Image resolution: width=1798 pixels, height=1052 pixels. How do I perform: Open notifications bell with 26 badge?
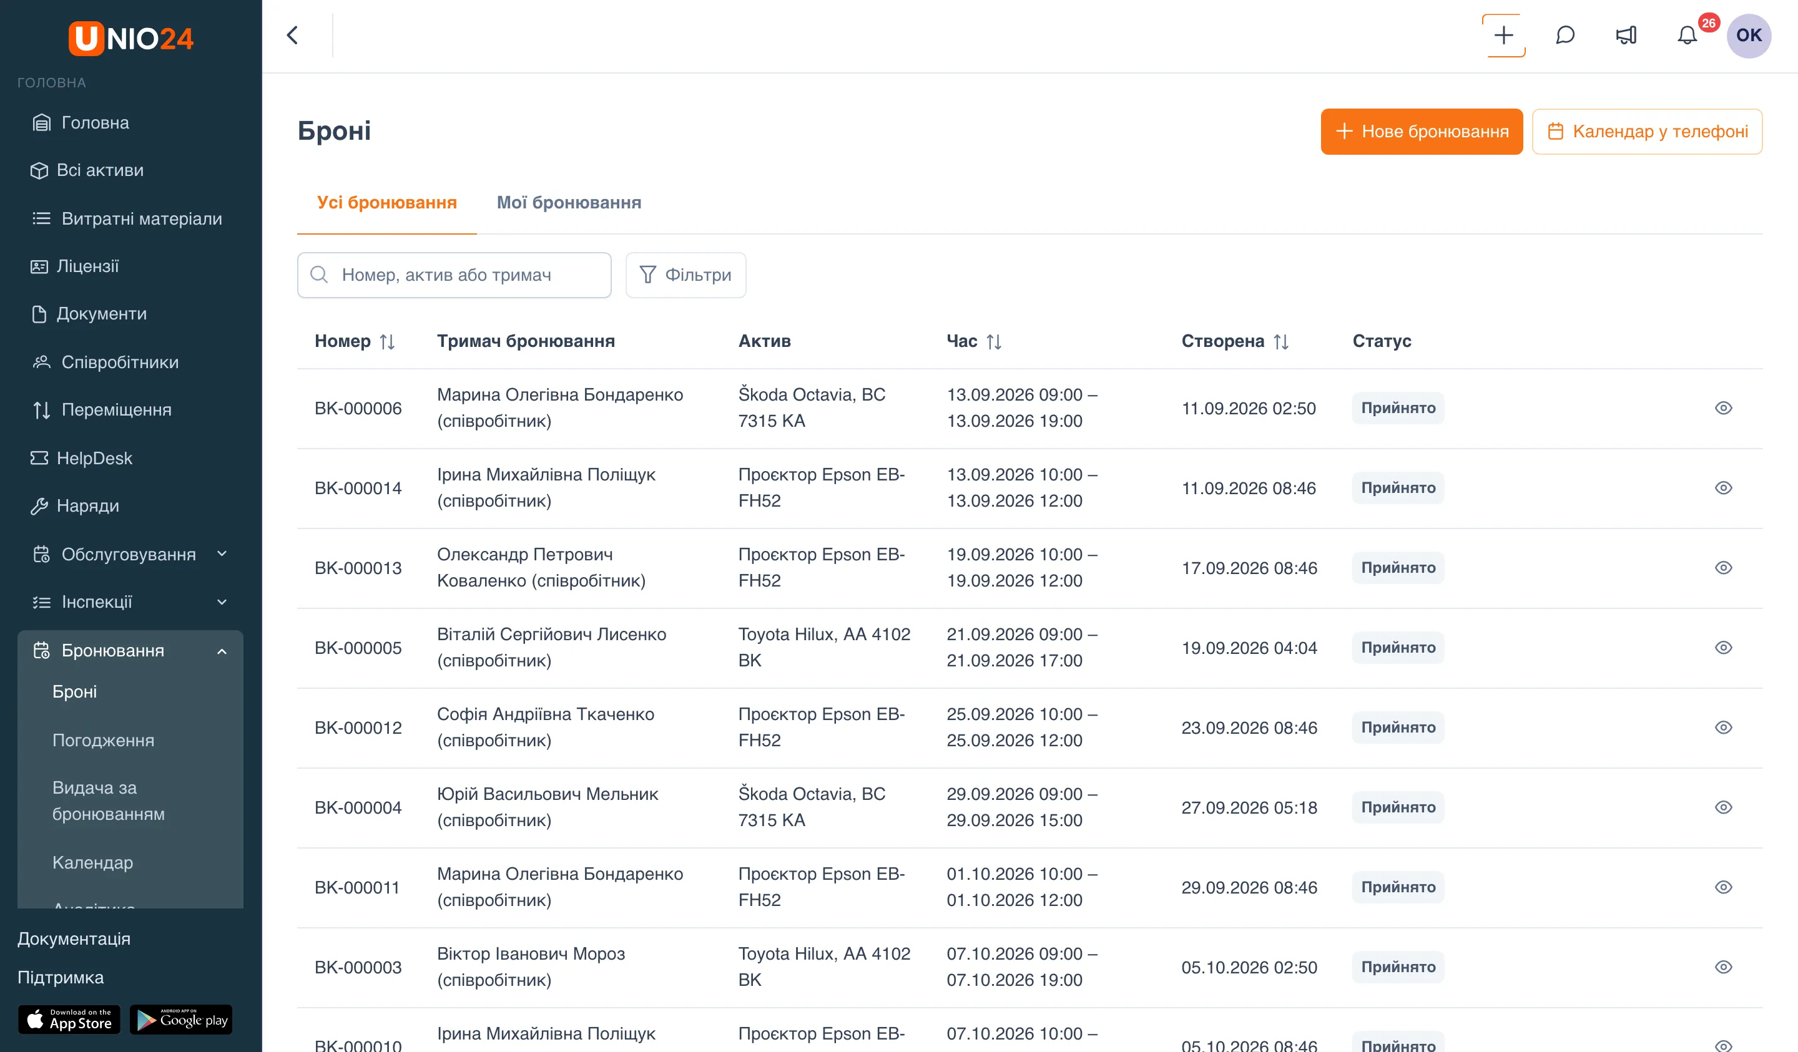tap(1687, 36)
